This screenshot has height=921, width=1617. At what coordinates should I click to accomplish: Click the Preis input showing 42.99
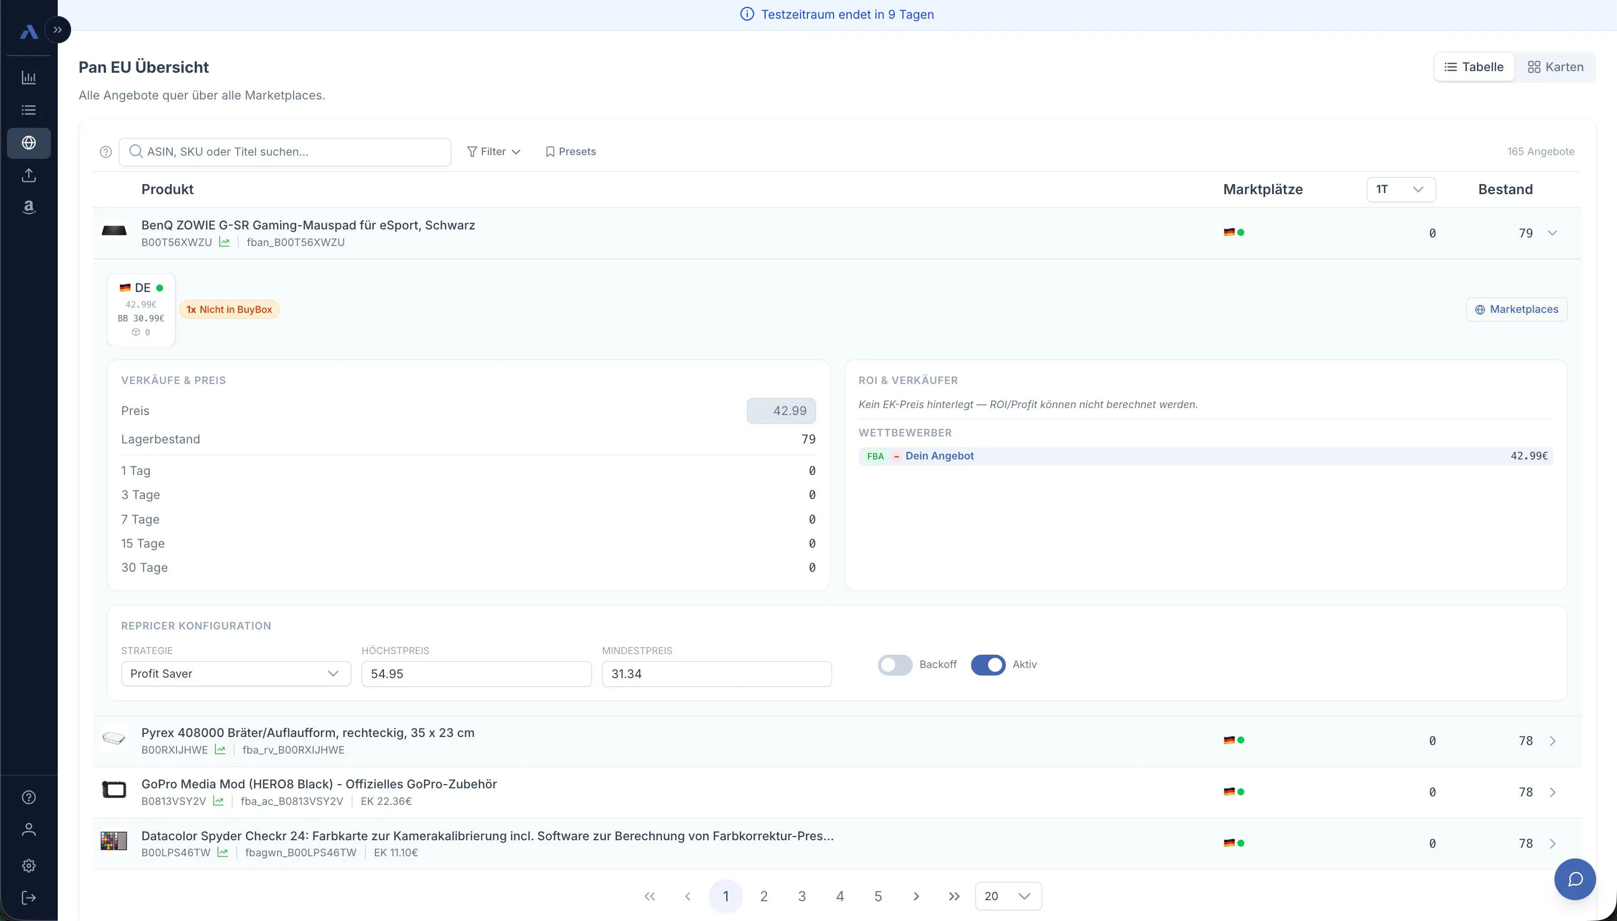pos(781,411)
